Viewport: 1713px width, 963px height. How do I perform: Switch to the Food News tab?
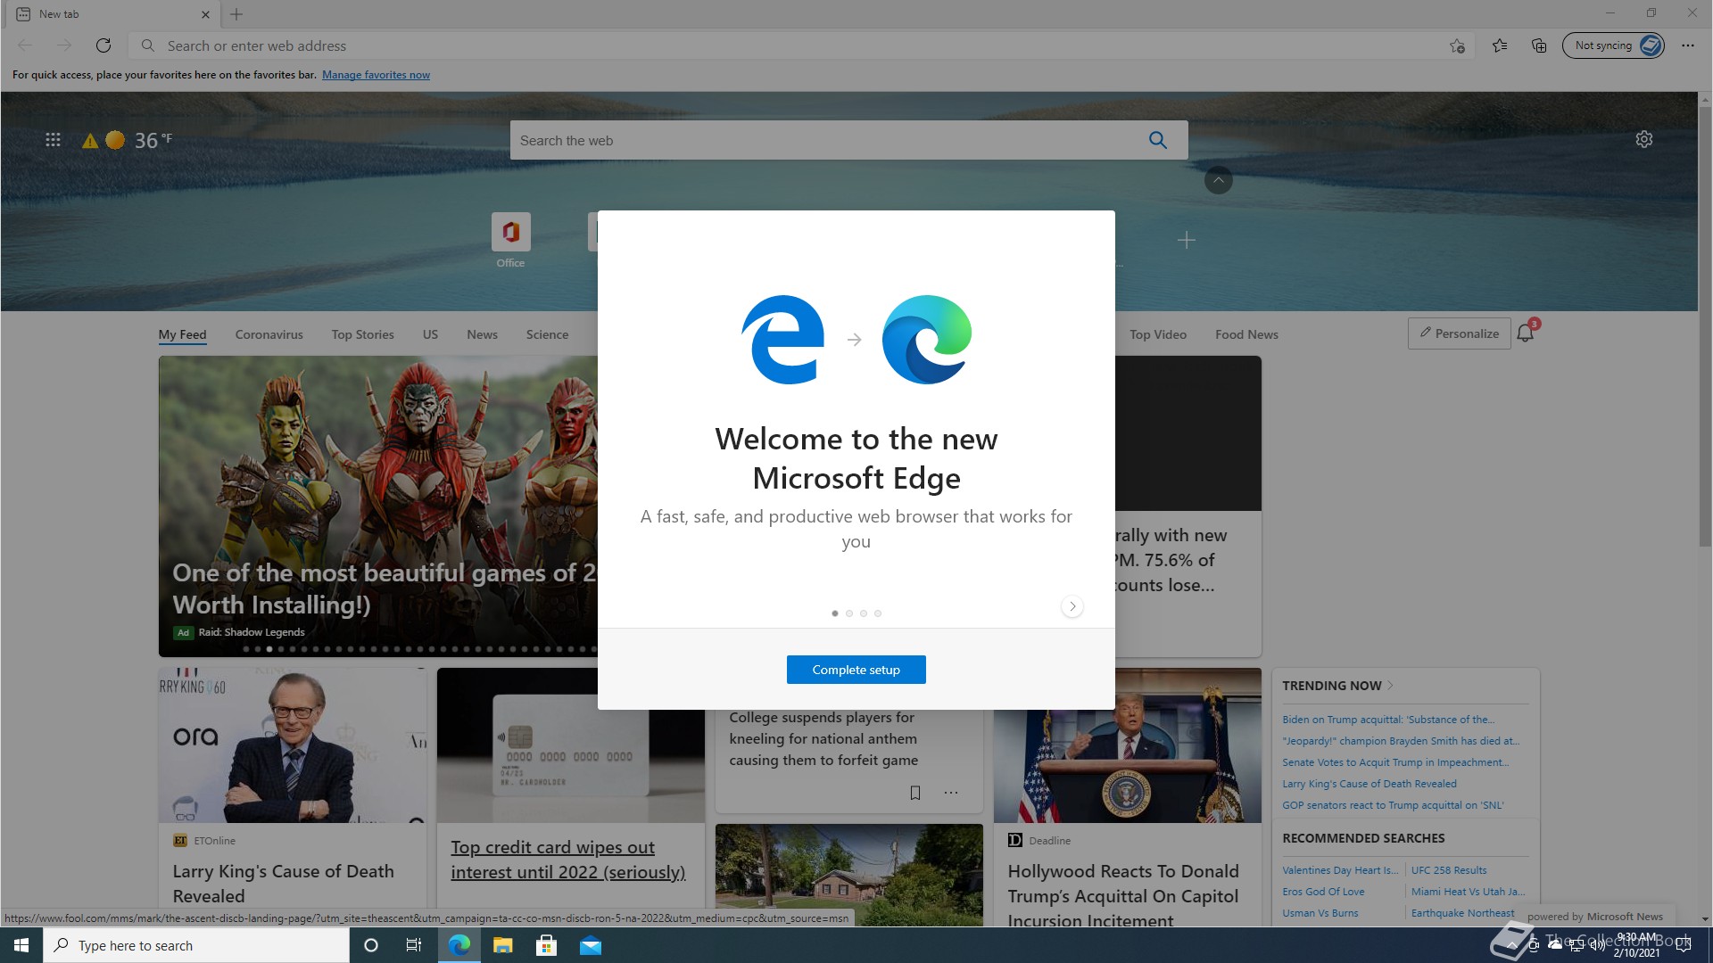tap(1246, 334)
